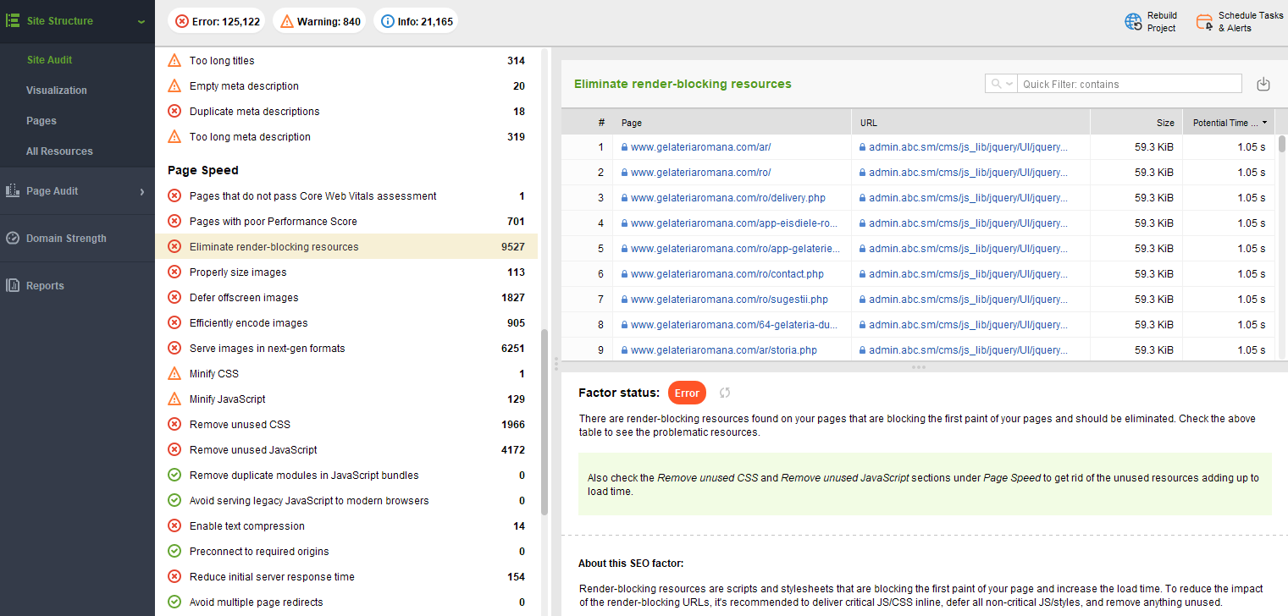Viewport: 1288px width, 616px height.
Task: Click the refresh icon beside Error status
Action: [x=725, y=393]
